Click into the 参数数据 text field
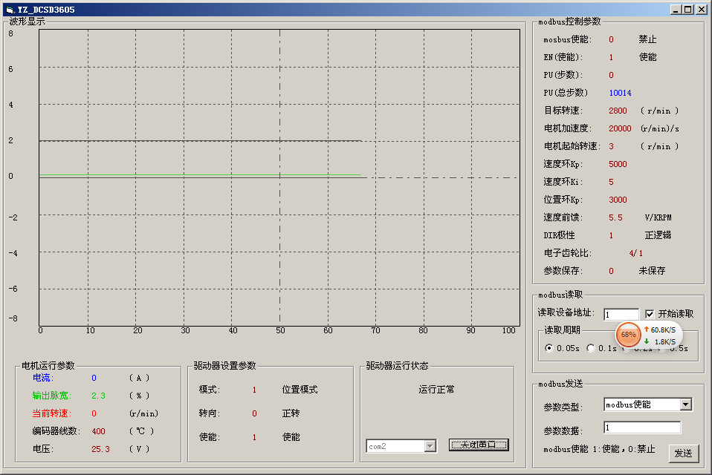This screenshot has width=712, height=475. [x=641, y=428]
